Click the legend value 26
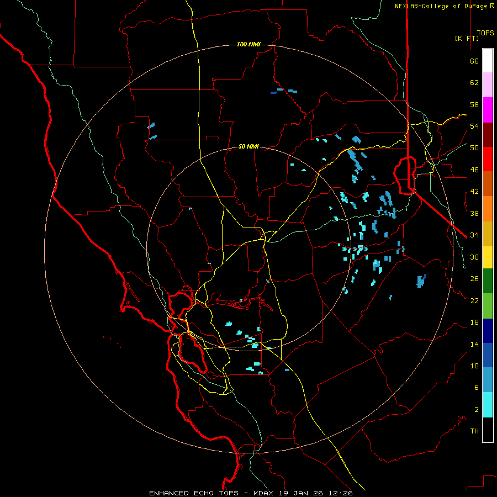Image resolution: width=497 pixels, height=497 pixels. 474,279
